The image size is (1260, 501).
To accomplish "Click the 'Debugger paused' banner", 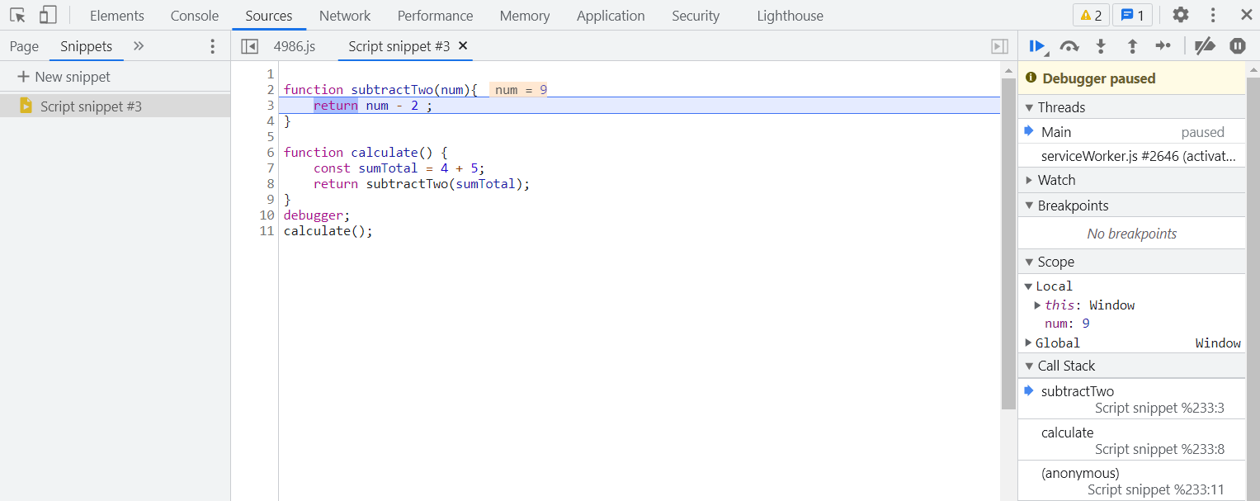I will (x=1131, y=78).
